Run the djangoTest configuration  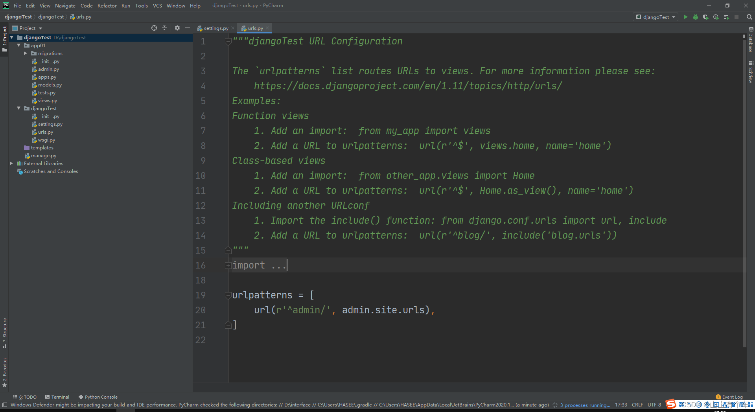click(x=685, y=17)
